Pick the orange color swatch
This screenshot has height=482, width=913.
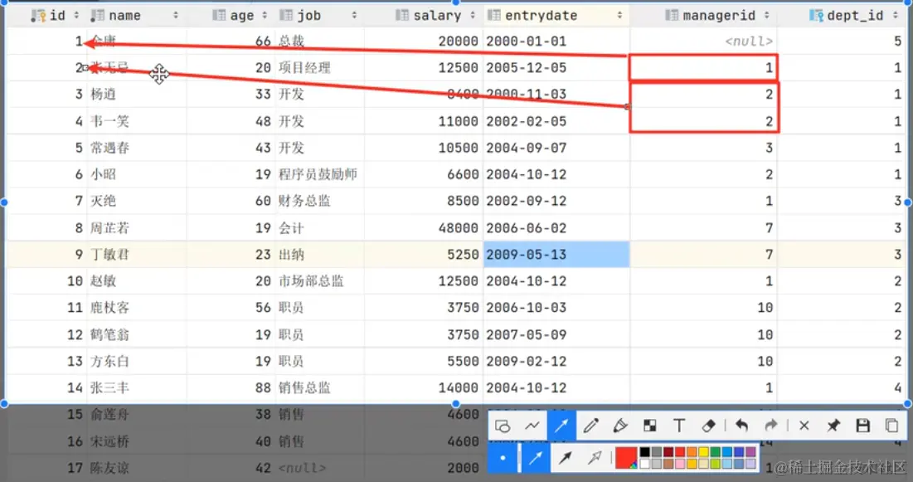(692, 452)
